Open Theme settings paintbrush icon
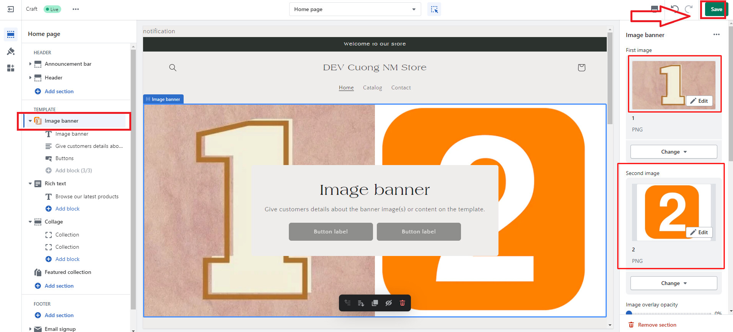Image resolution: width=733 pixels, height=332 pixels. (x=11, y=51)
